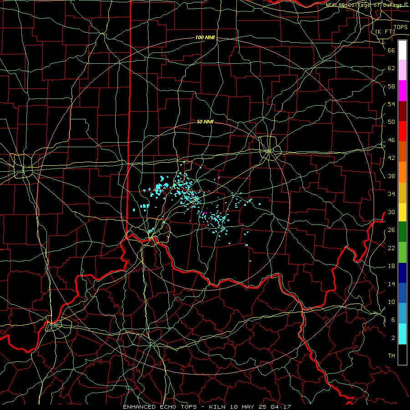
Task: Click the legend value "2"
Action: (x=393, y=338)
